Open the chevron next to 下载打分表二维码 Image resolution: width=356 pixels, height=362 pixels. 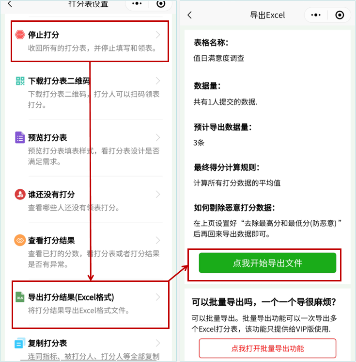click(x=158, y=81)
